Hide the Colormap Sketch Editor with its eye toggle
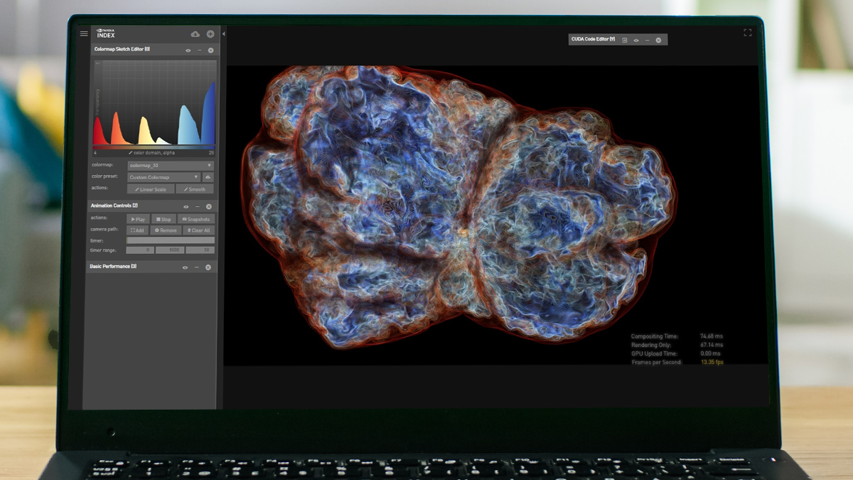Viewport: 853px width, 480px height. point(187,50)
